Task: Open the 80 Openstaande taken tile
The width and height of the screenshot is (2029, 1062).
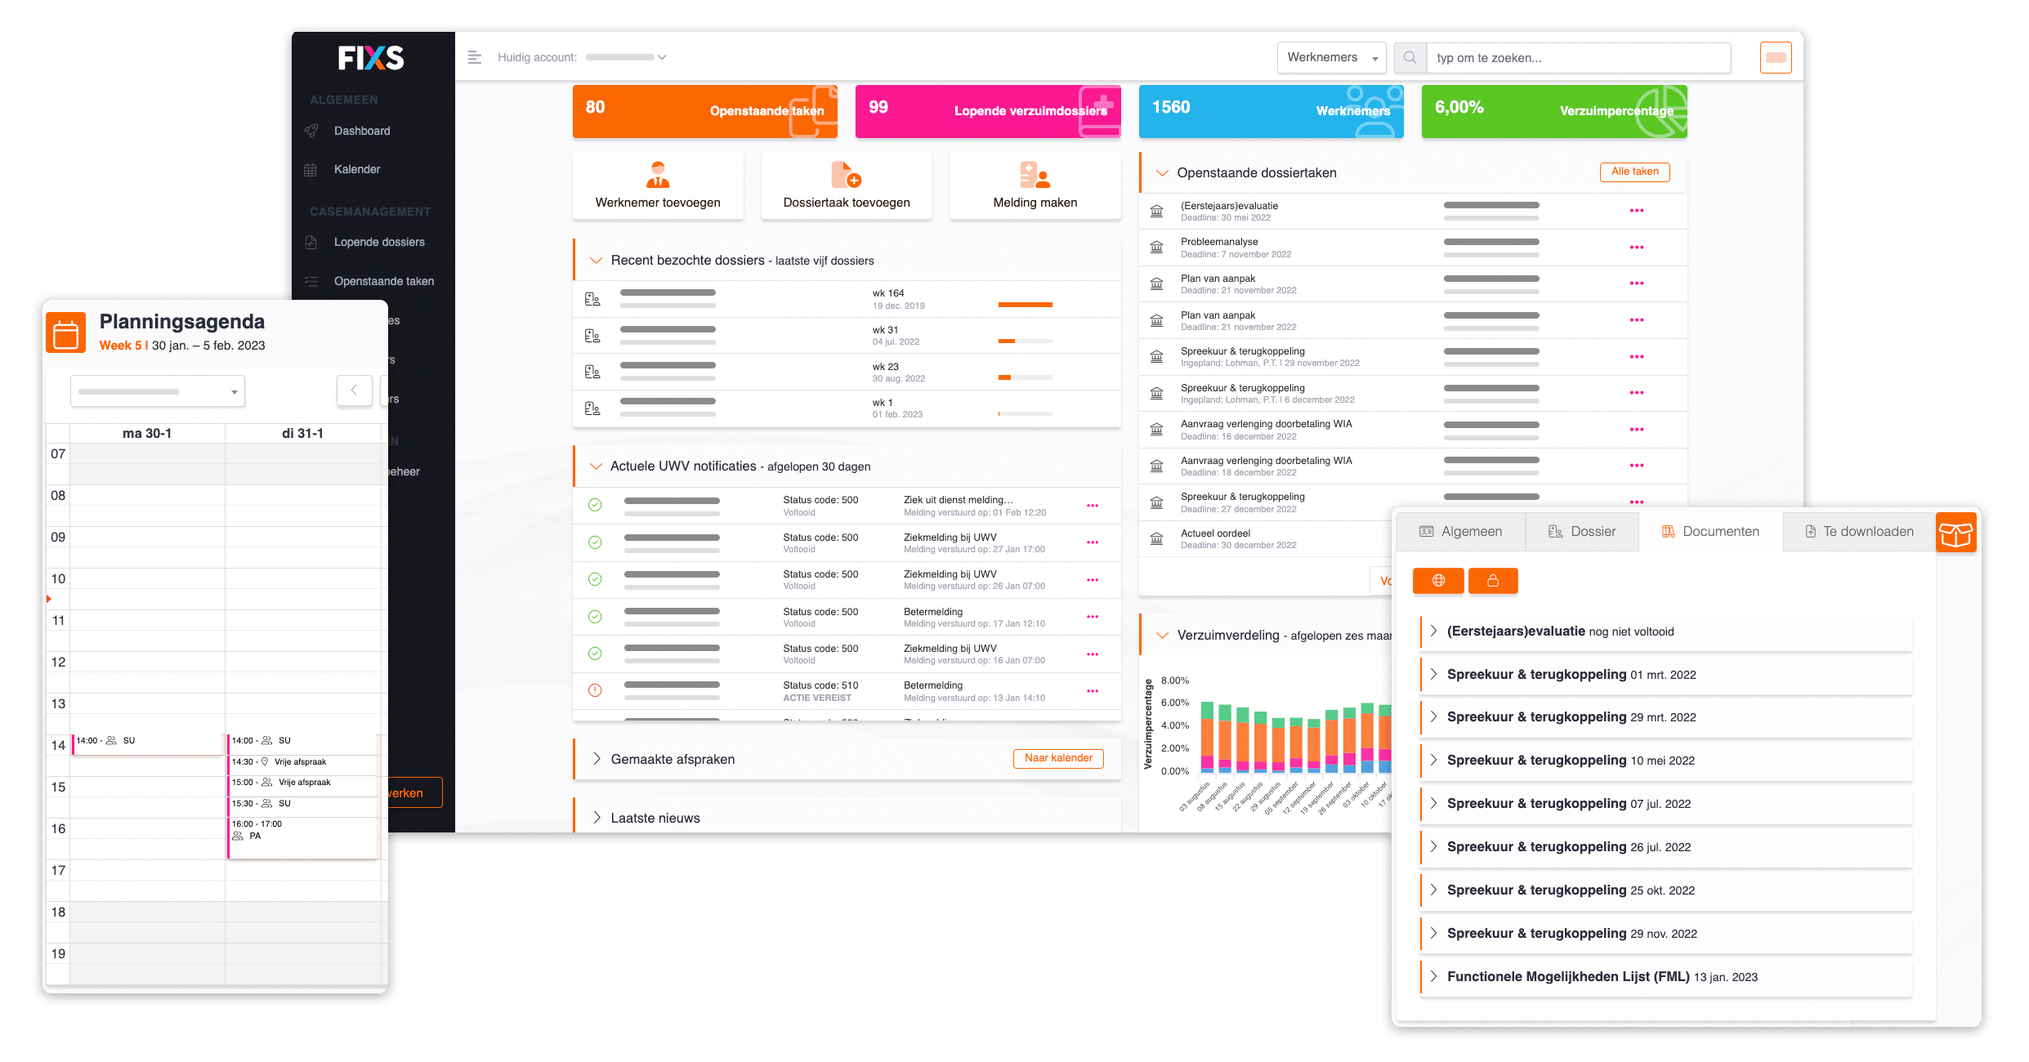Action: click(x=705, y=112)
